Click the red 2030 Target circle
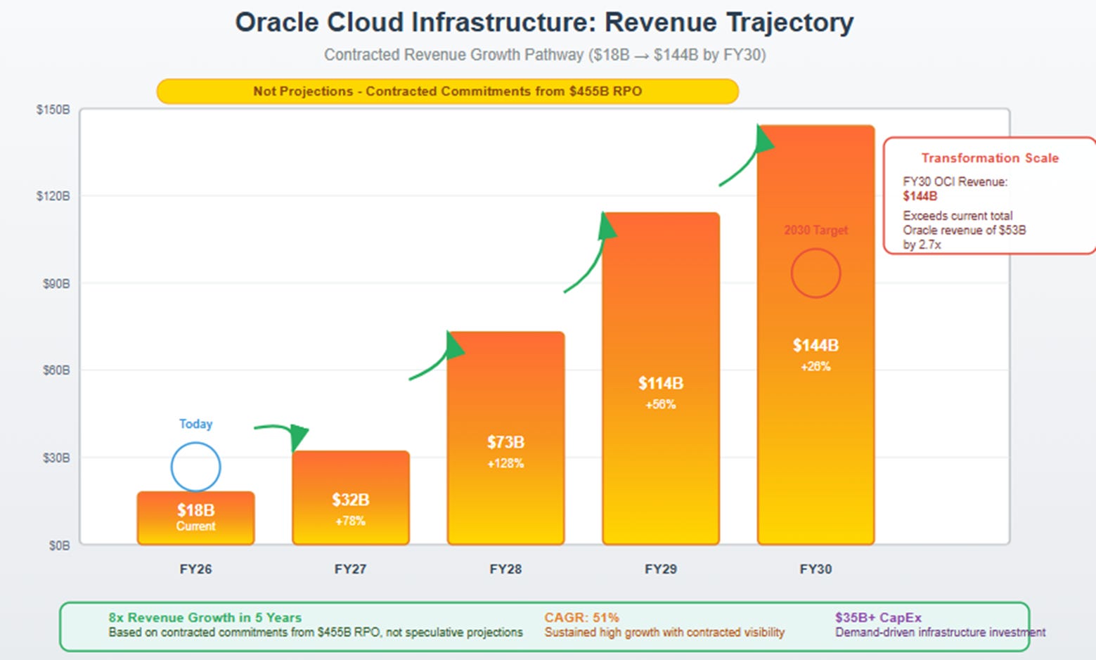 (x=815, y=273)
